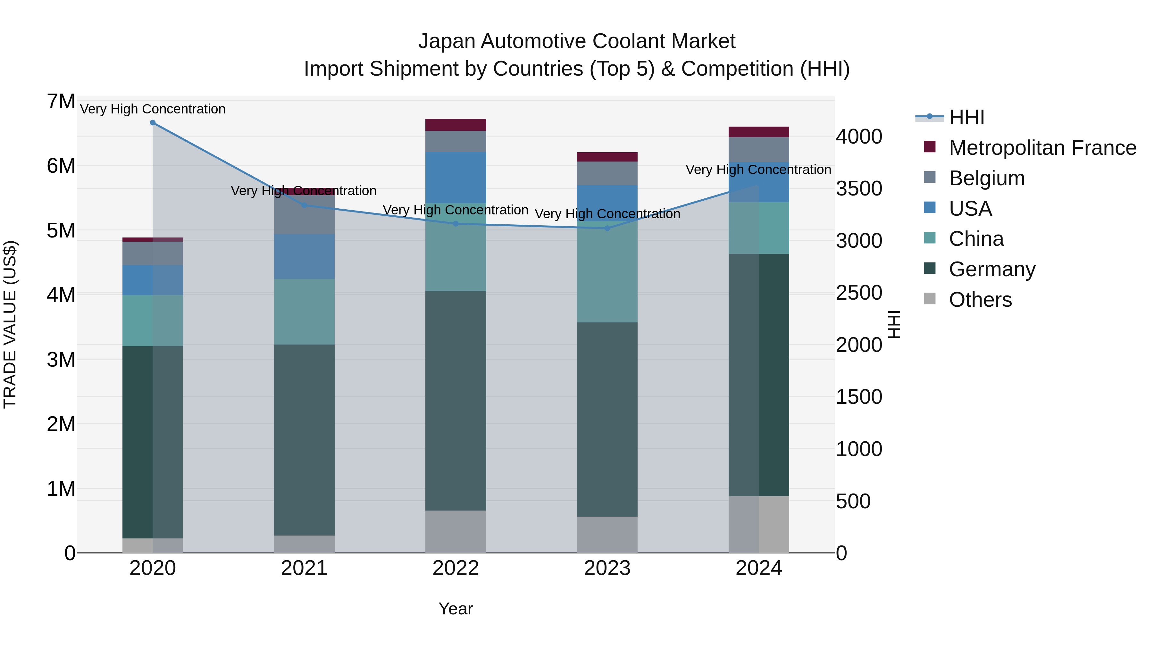Click the Germany segment of 2022 bar

point(456,401)
